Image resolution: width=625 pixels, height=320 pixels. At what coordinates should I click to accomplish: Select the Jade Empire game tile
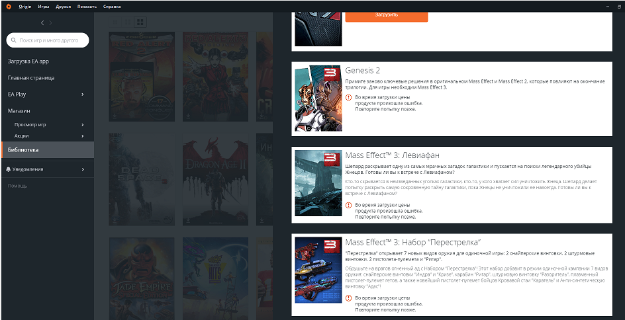pos(142,278)
